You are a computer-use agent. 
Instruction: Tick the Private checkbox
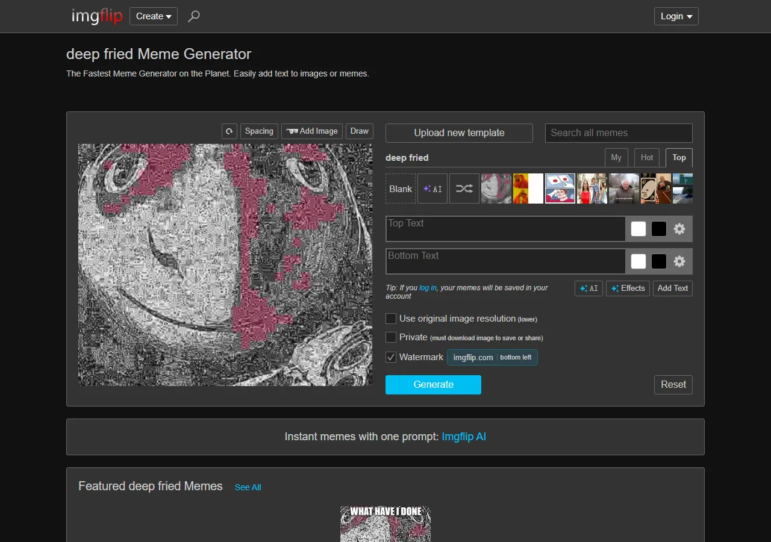click(391, 337)
